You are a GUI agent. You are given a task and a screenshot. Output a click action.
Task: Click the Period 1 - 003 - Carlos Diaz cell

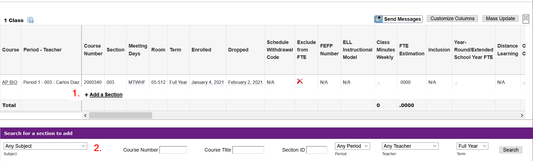coord(51,82)
